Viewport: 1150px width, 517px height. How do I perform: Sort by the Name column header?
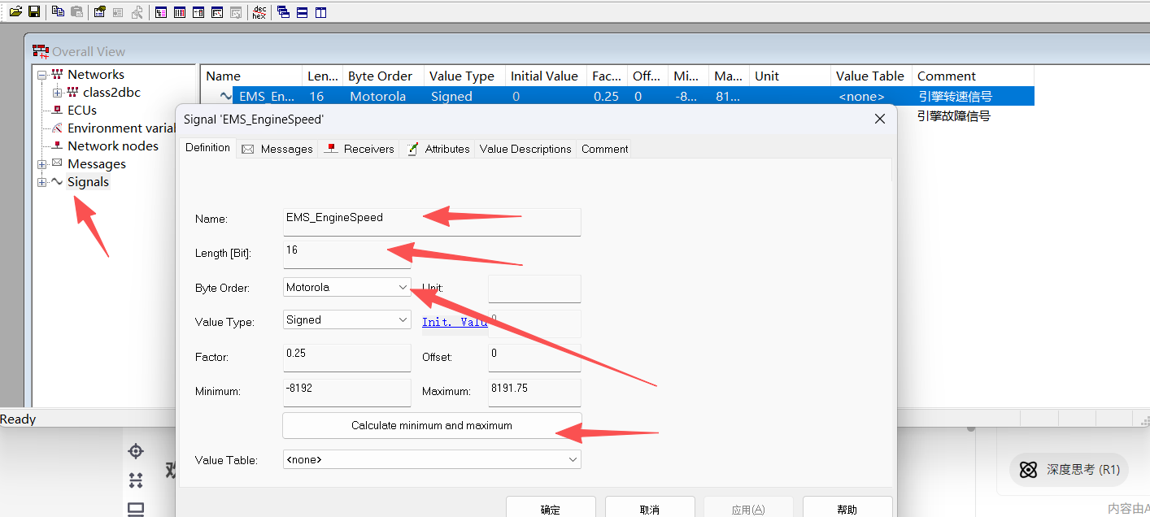[x=251, y=76]
